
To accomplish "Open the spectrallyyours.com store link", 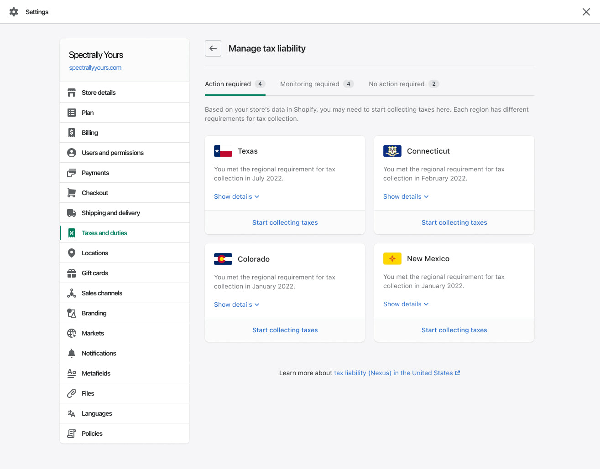I will point(95,67).
